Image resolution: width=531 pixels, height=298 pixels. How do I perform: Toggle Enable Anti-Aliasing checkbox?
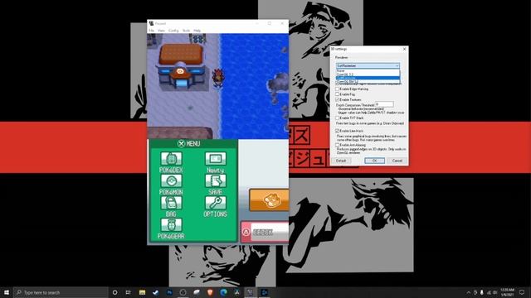[x=338, y=145]
